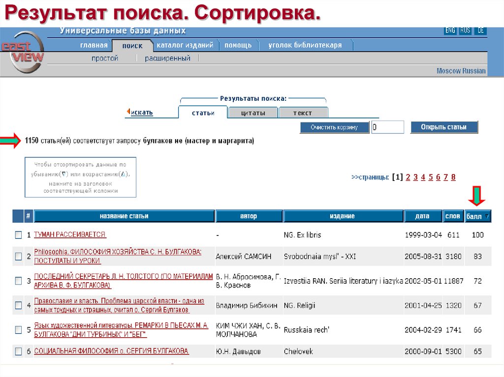This screenshot has width=504, height=377.
Task: Click the basket count input field
Action: point(388,127)
